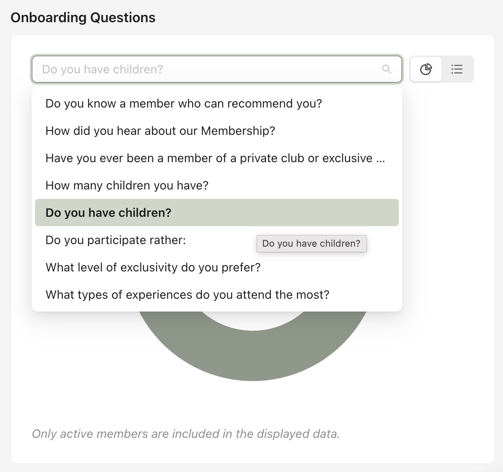The height and width of the screenshot is (472, 503).
Task: Switch to pie chart view
Action: (x=426, y=69)
